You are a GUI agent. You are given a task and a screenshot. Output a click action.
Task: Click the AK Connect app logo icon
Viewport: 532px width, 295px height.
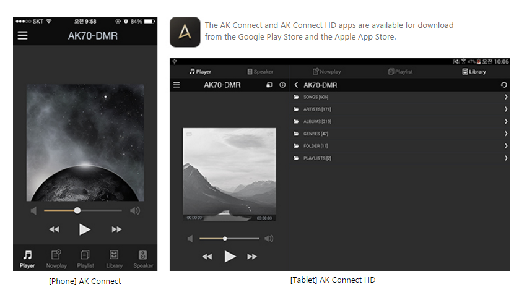(x=185, y=32)
